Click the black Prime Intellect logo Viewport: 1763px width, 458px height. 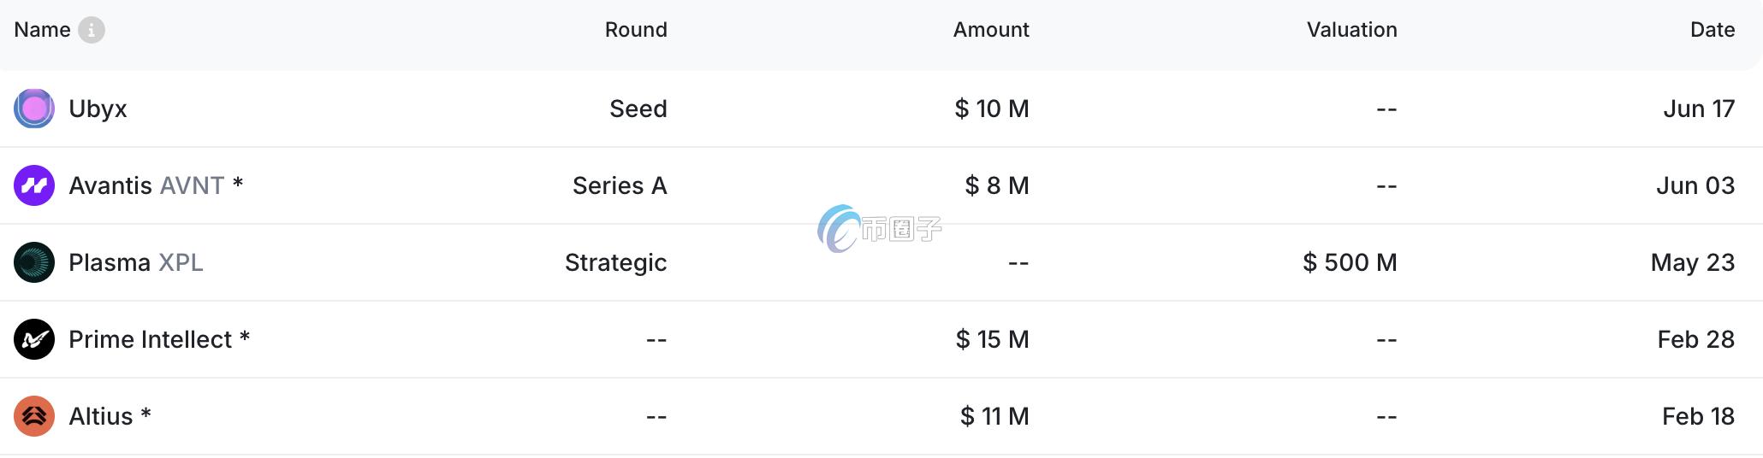pyautogui.click(x=34, y=339)
